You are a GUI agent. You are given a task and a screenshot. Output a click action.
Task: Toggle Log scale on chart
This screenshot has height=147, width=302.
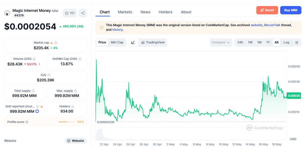coord(286,42)
